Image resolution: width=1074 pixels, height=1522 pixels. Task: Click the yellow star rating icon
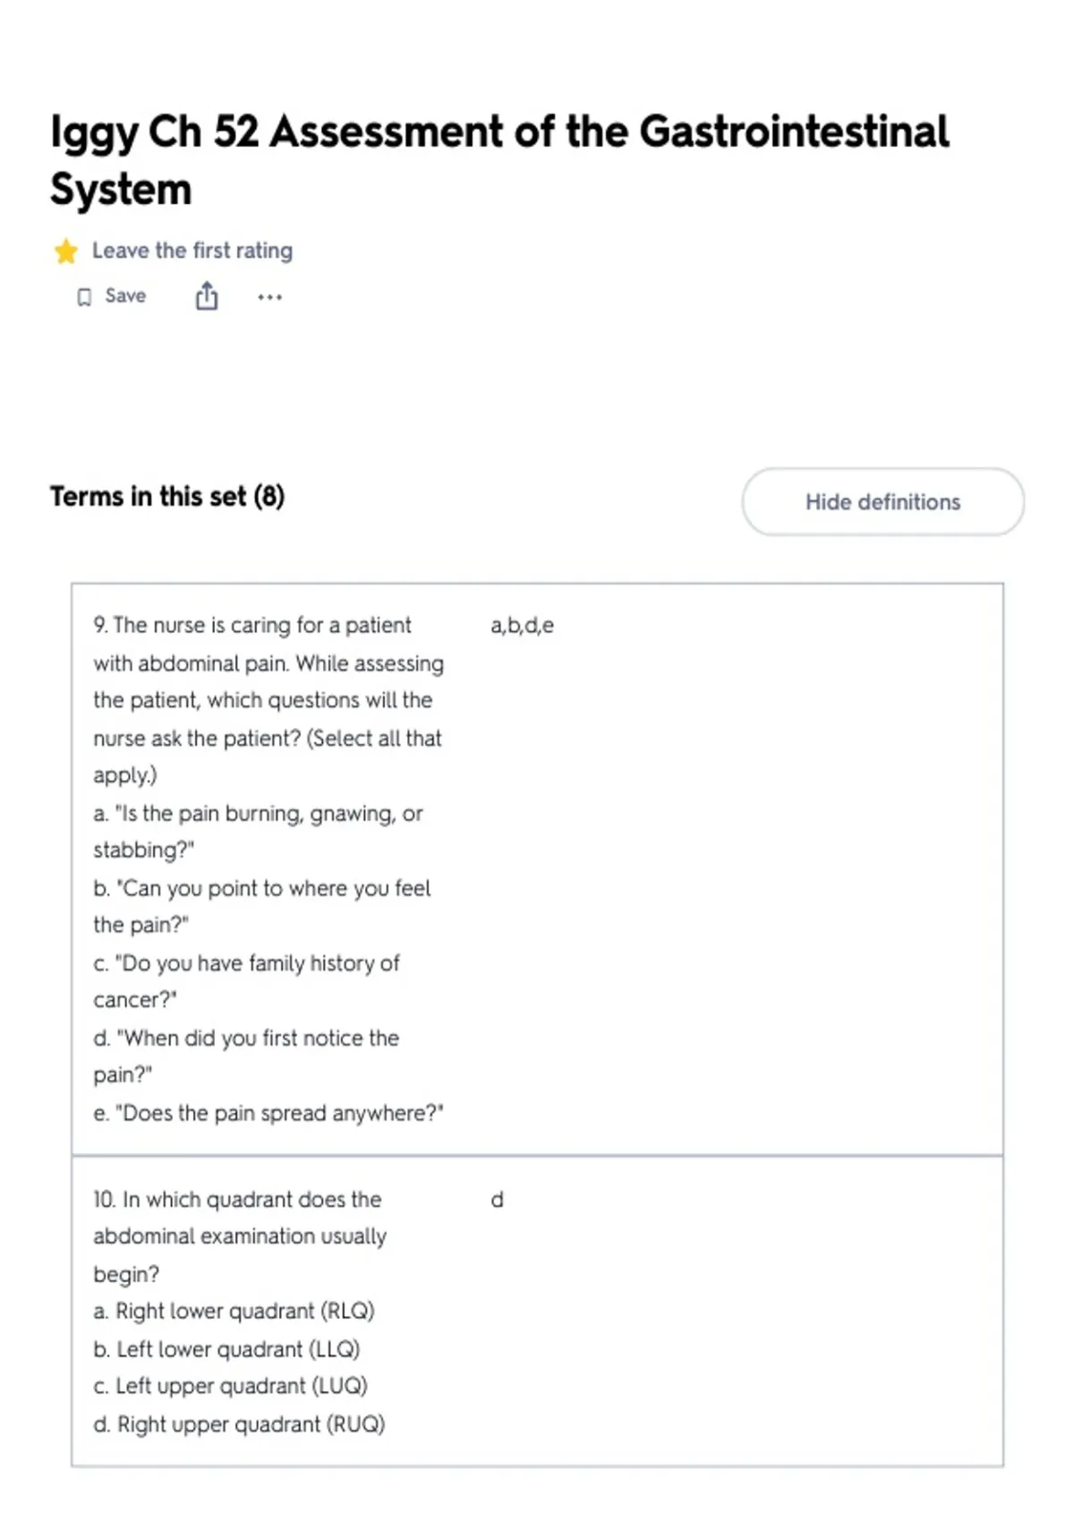65,252
